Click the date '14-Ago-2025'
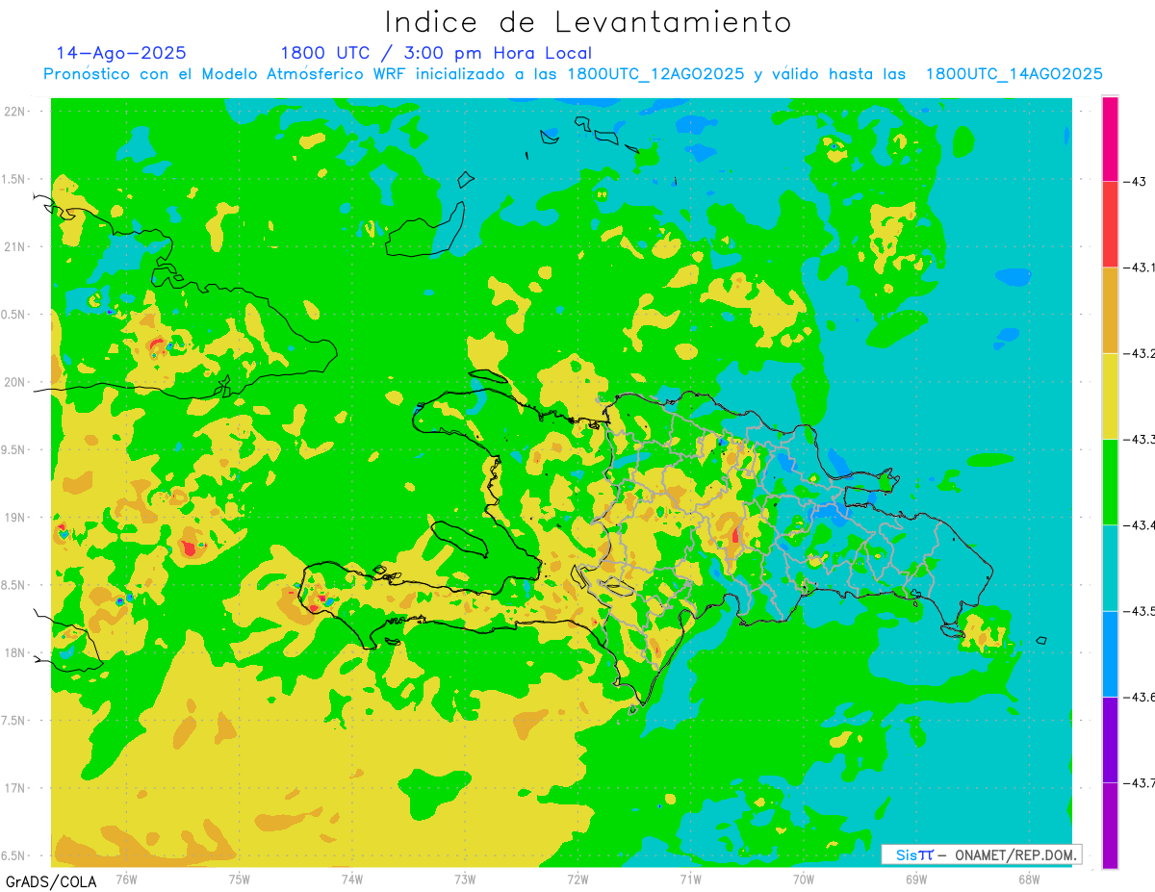 click(x=121, y=53)
